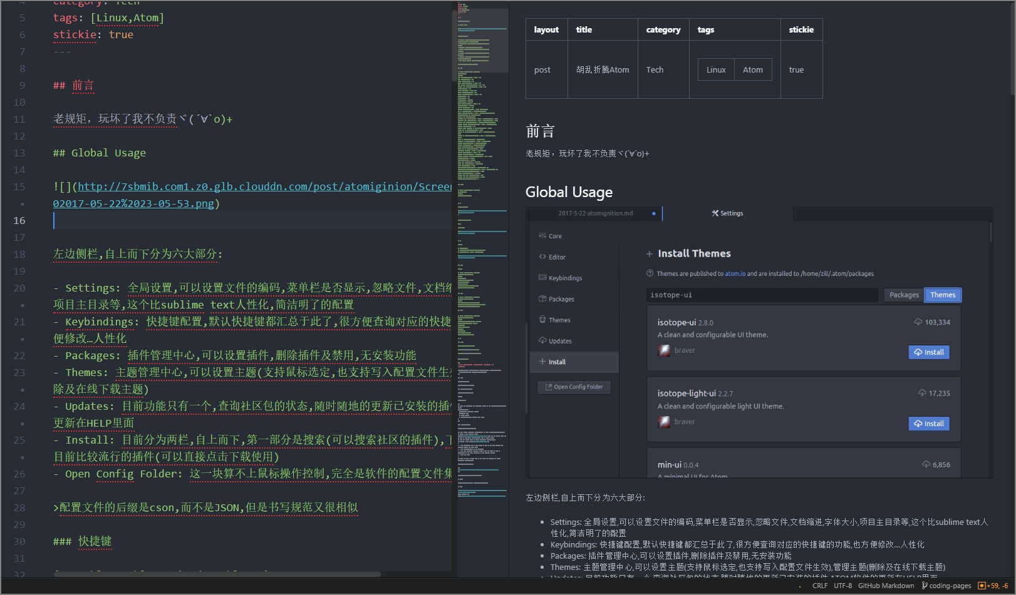Click the git branch icon in status bar

(925, 586)
